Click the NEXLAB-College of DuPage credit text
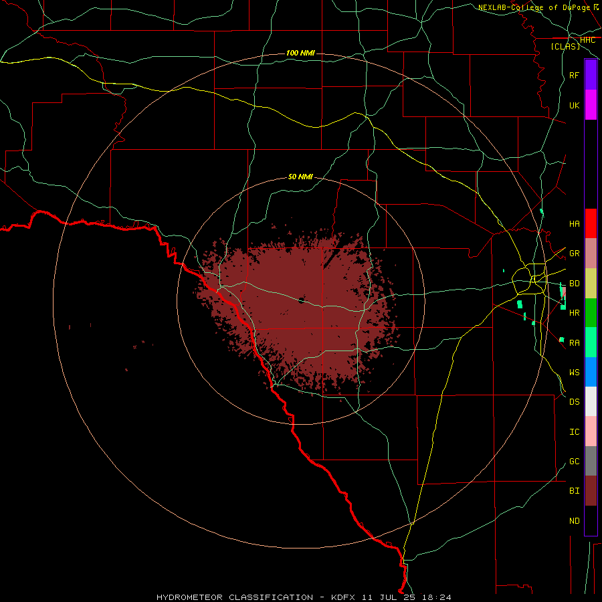The height and width of the screenshot is (602, 602). (x=534, y=7)
